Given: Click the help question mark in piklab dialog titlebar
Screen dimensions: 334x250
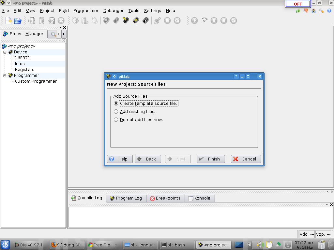Looking at the screenshot, I should pyautogui.click(x=236, y=76).
